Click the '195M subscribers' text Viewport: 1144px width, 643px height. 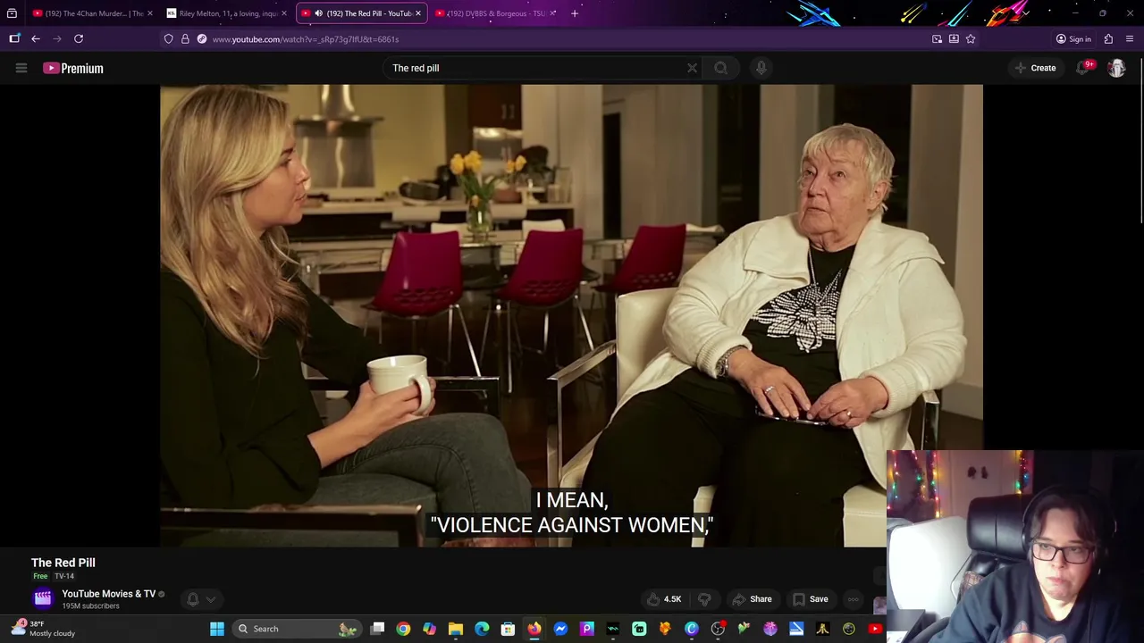pos(90,606)
